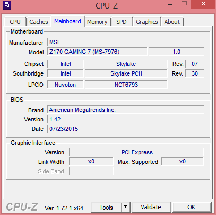Click BIOS Brand American Megatrends Inc.
Viewport: 216px width, 215px height.
(126, 110)
